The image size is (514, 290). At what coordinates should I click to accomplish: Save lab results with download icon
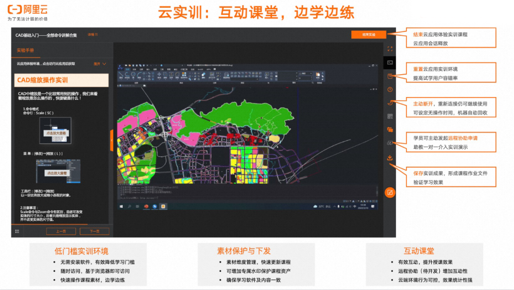(x=390, y=158)
